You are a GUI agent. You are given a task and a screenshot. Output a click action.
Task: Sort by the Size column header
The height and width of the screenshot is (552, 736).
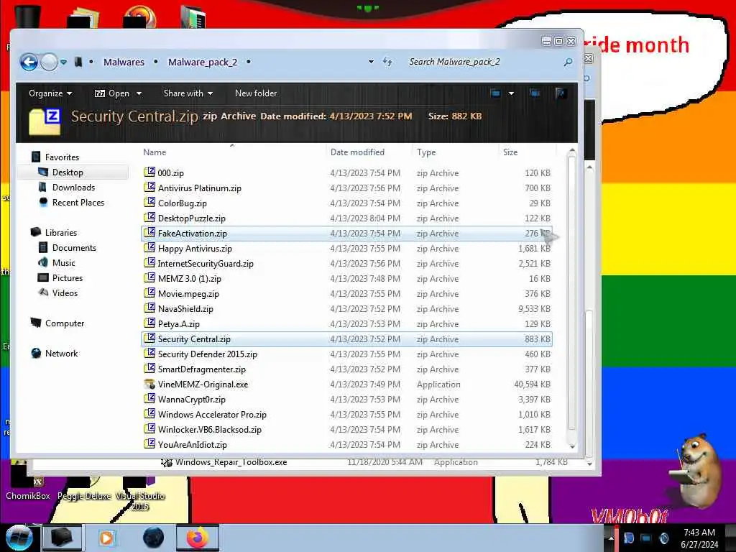click(510, 152)
